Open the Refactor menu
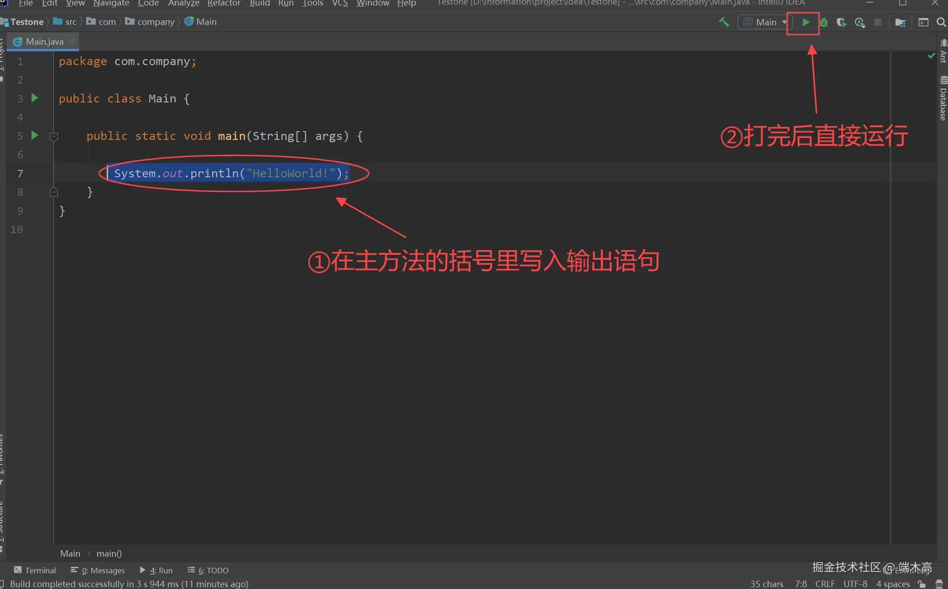The width and height of the screenshot is (948, 589). [x=224, y=3]
